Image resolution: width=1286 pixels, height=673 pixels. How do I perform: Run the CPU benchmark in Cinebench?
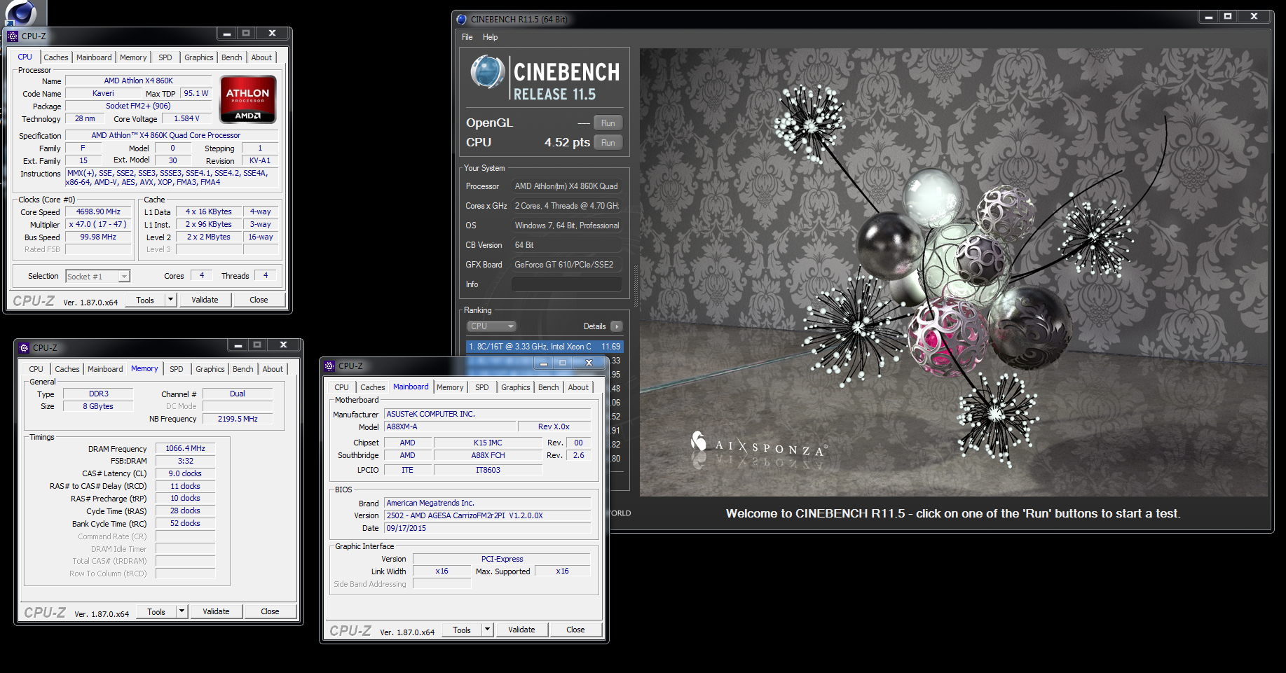pos(608,143)
